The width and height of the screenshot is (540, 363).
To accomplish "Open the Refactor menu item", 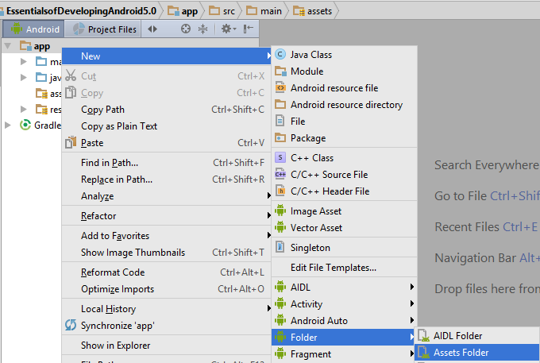I will (167, 216).
